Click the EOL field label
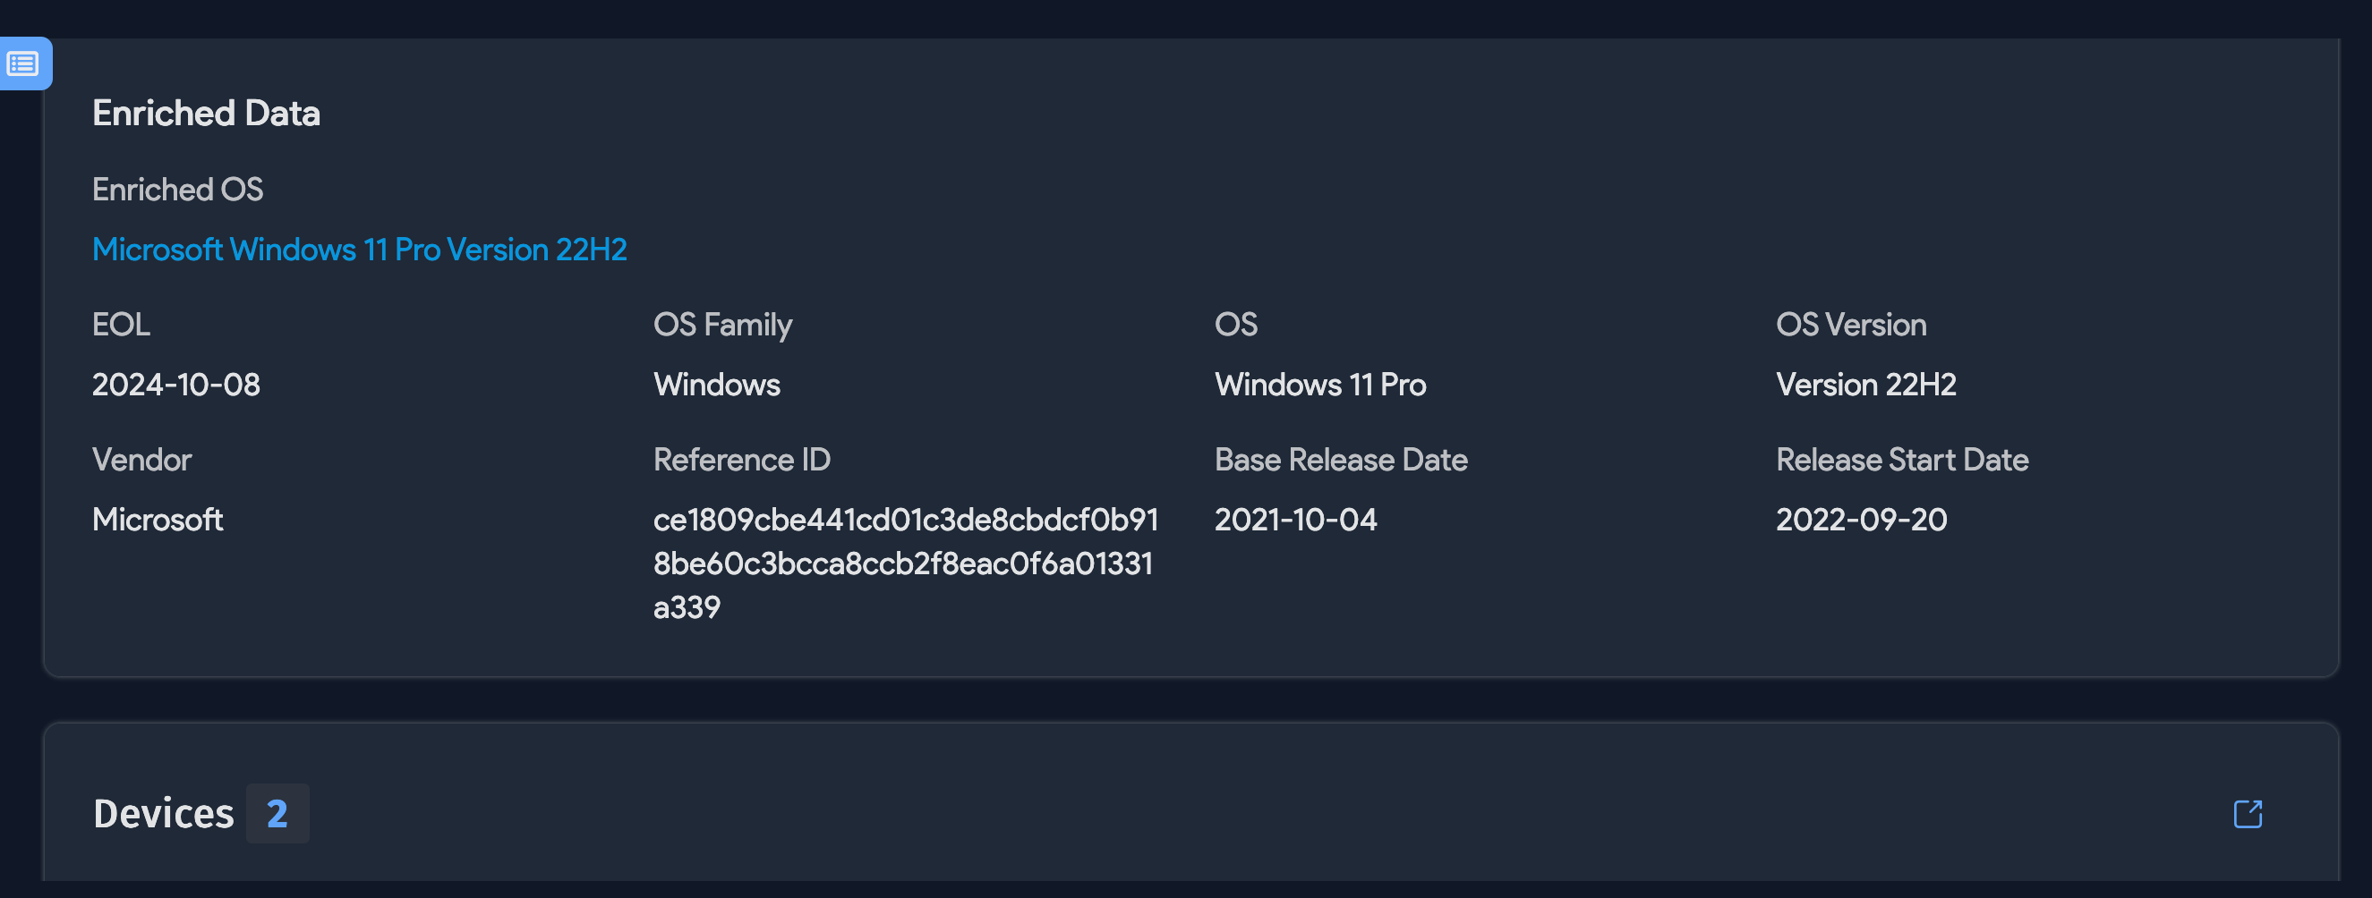 click(121, 324)
